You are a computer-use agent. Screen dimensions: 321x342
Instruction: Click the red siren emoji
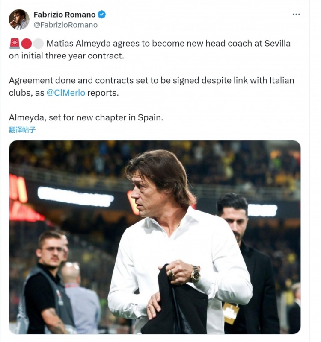(x=14, y=44)
